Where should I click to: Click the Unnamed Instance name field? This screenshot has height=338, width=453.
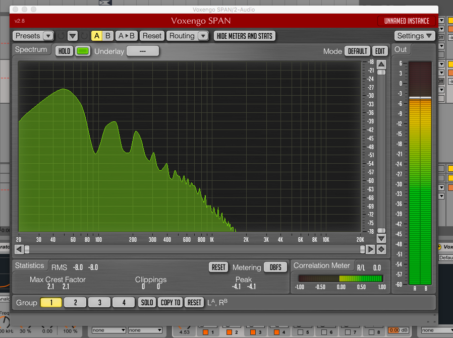[407, 21]
